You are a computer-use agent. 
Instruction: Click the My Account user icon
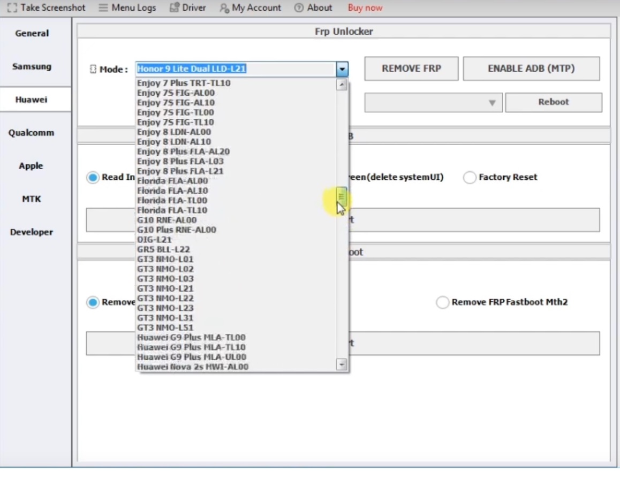pos(224,8)
